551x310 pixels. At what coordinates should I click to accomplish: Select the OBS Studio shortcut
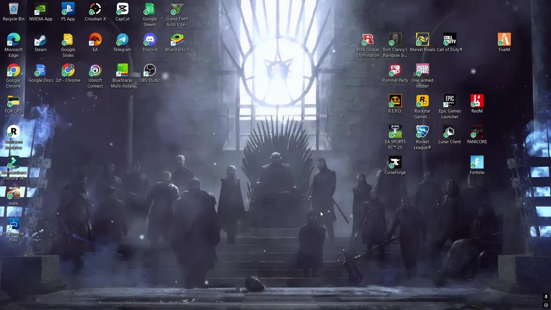pyautogui.click(x=149, y=70)
